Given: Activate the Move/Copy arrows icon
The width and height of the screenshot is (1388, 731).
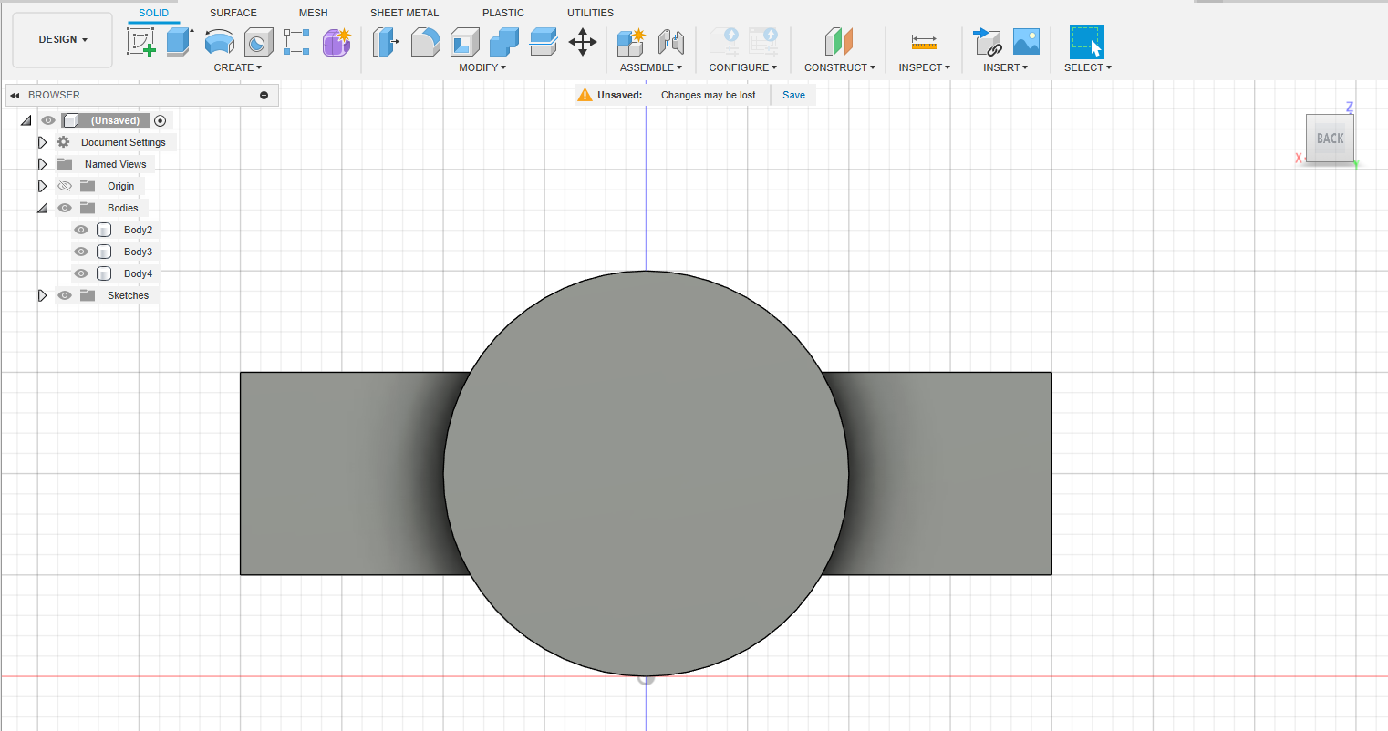Looking at the screenshot, I should point(583,42).
